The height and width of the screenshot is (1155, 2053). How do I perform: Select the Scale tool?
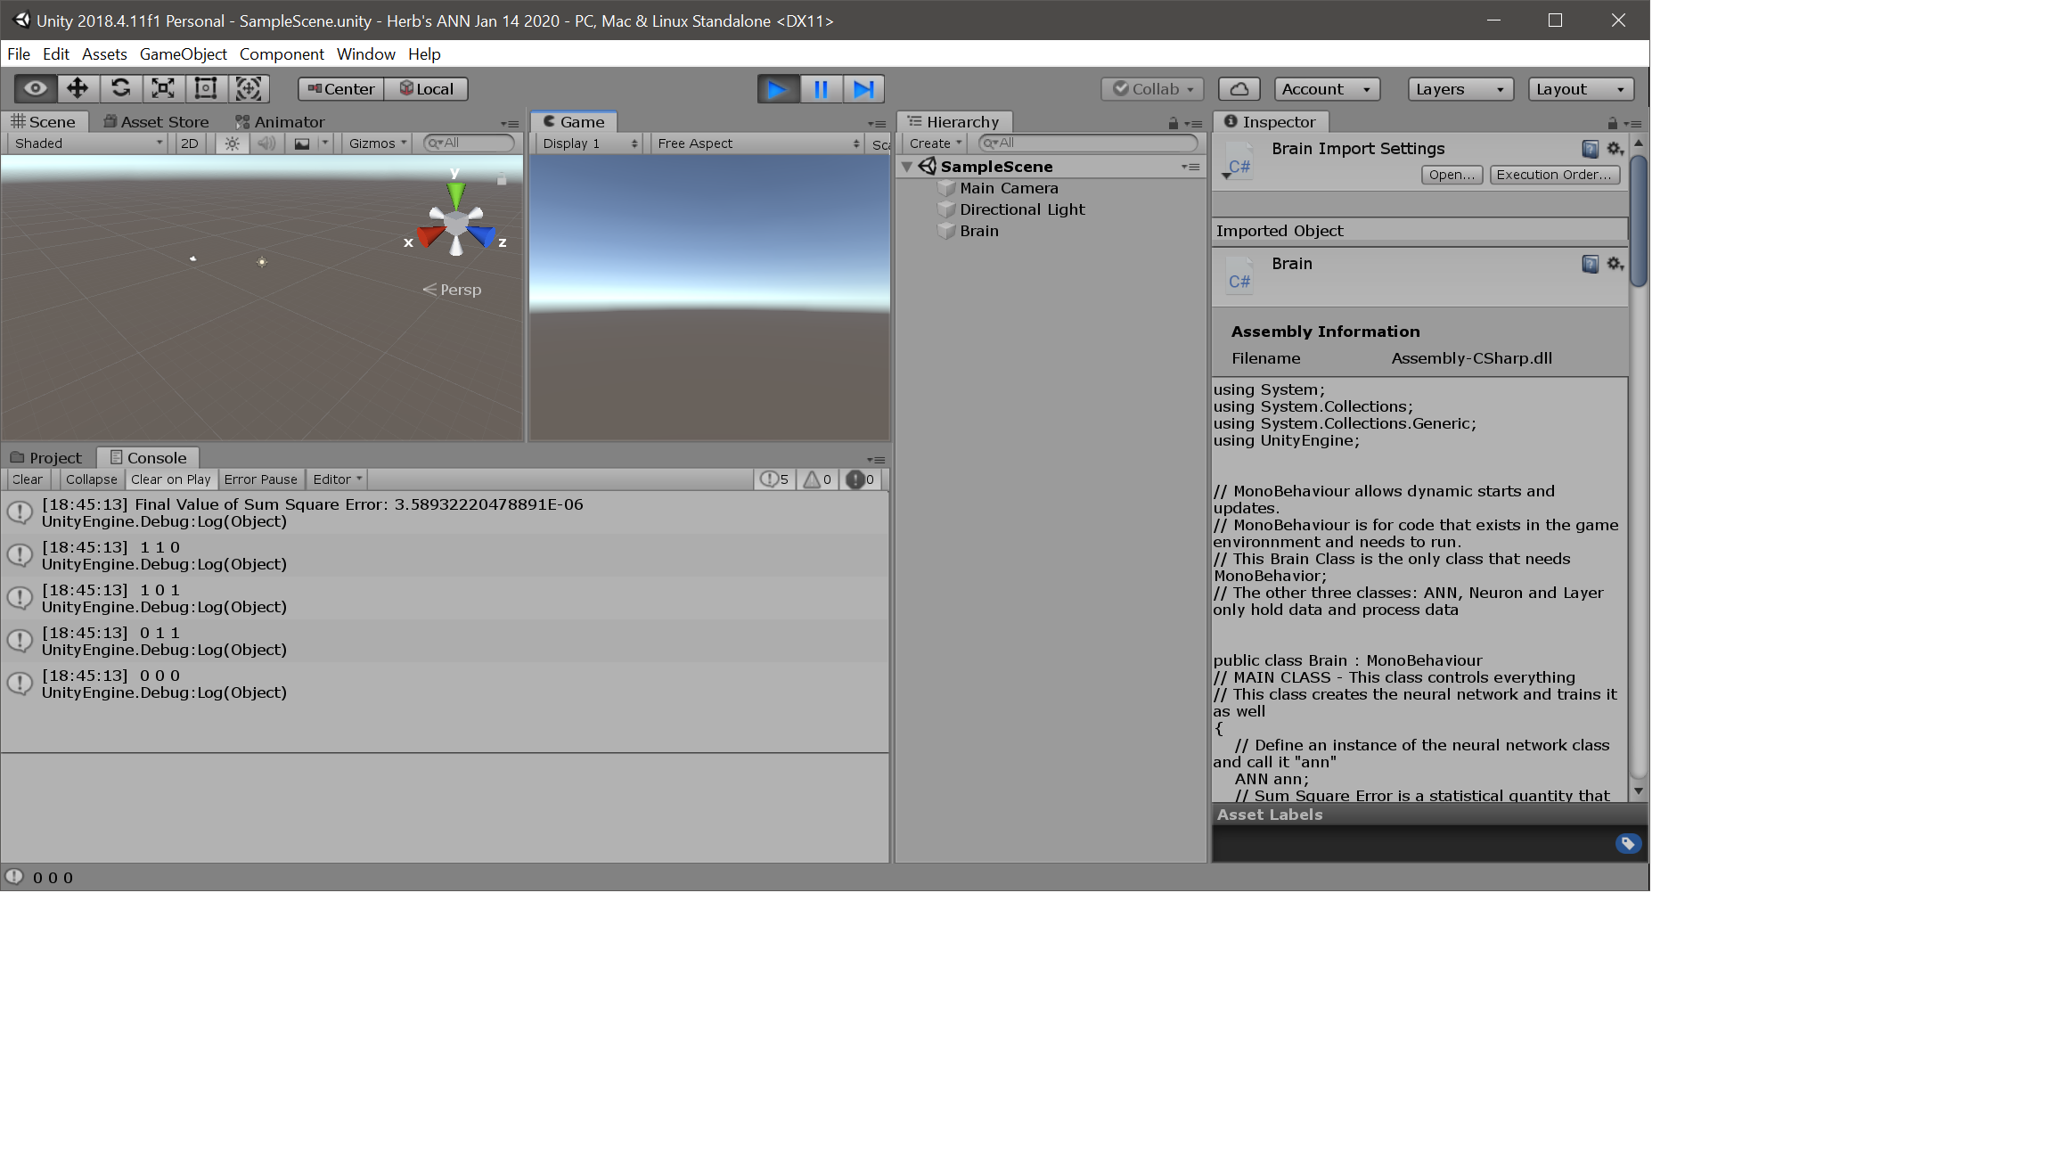[163, 88]
